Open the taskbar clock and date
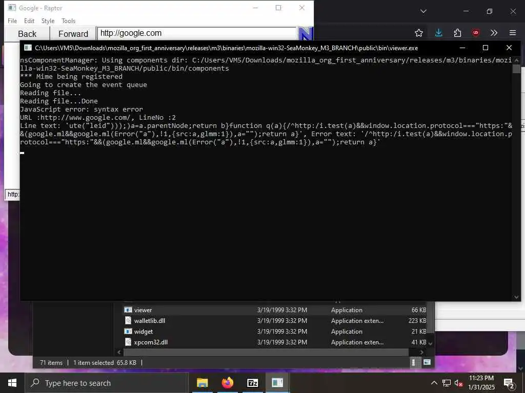 point(481,383)
